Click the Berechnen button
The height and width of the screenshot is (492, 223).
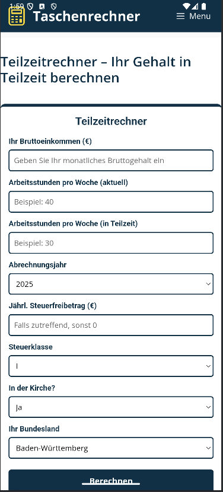(111, 480)
